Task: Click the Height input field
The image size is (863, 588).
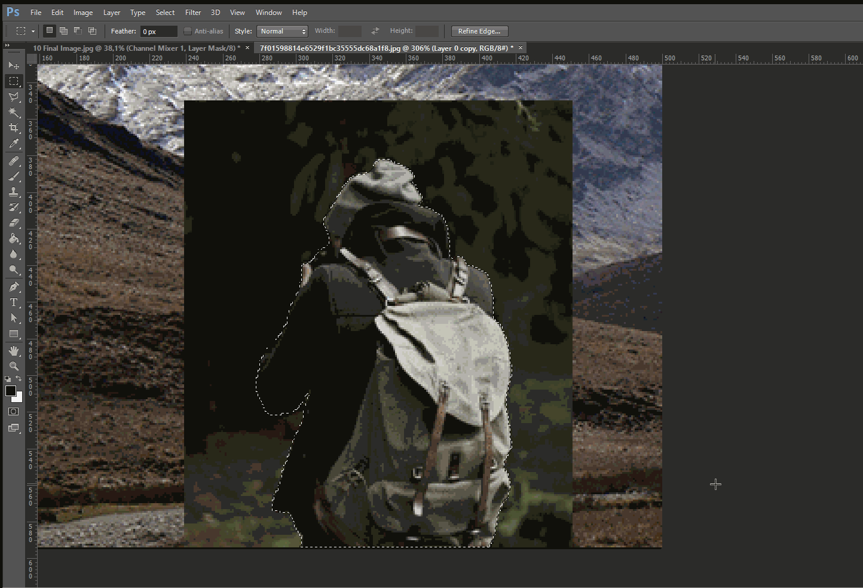Action: pos(427,31)
